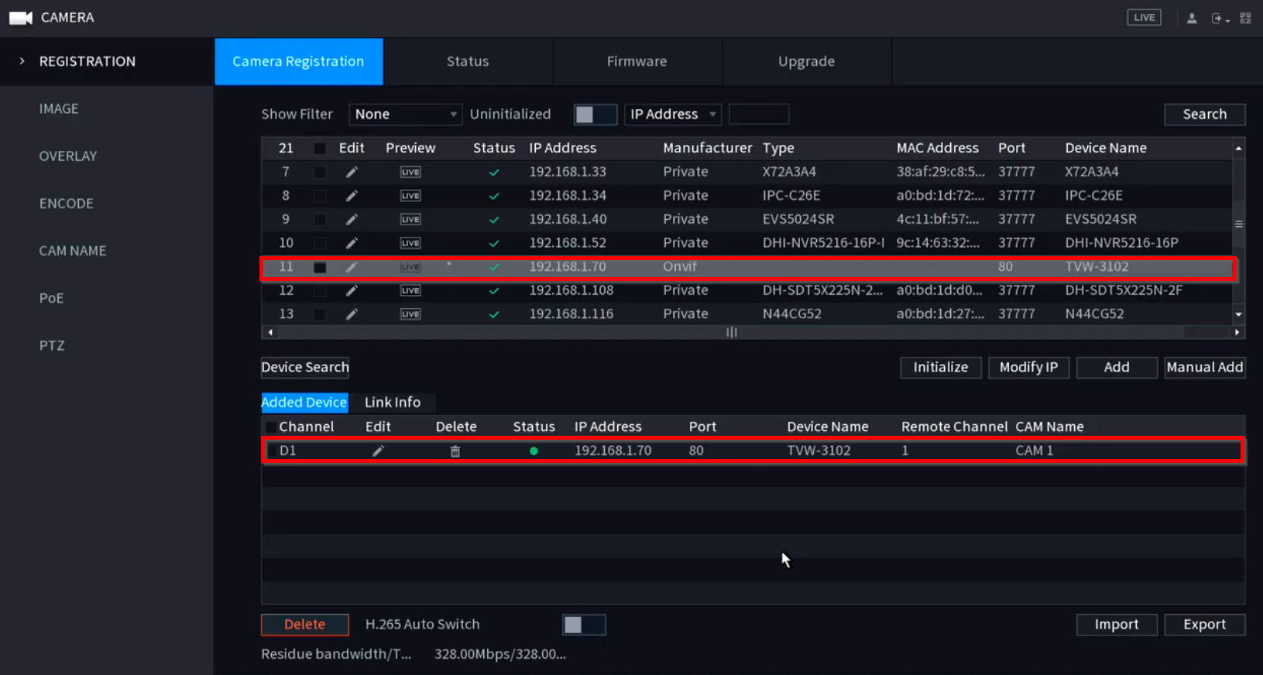Toggle the Uninitialized switch
Image resolution: width=1263 pixels, height=675 pixels.
(x=595, y=115)
